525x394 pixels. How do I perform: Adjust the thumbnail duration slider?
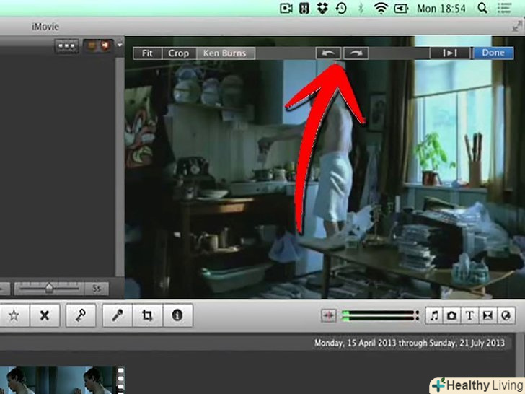point(49,288)
